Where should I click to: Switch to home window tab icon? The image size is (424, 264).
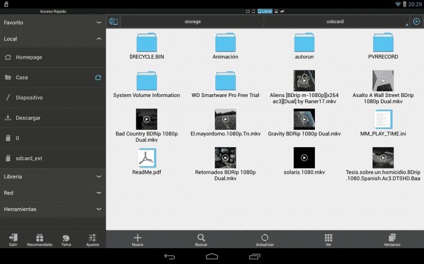tap(248, 11)
